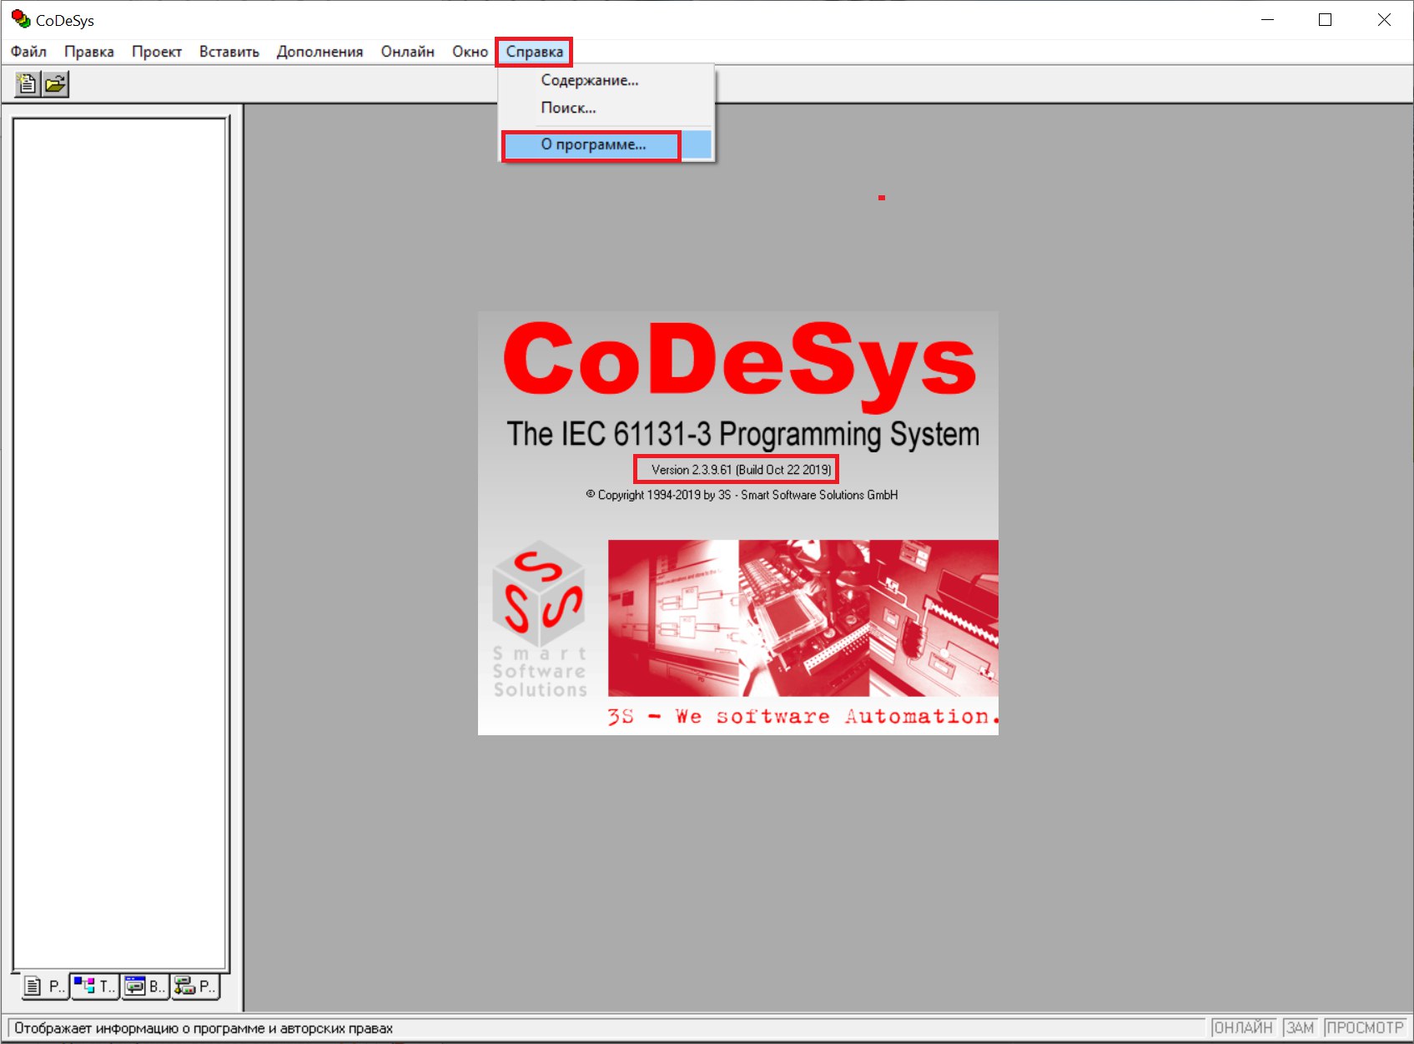Click the ПРОСМОТР status bar indicator

coord(1365,1028)
